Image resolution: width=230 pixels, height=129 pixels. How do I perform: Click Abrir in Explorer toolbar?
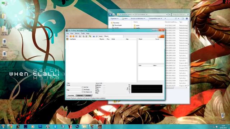coord(125,19)
